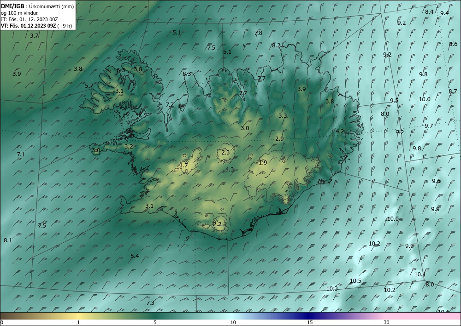The height and width of the screenshot is (326, 461).
Task: Click the 9.6 value in the east
Action: (x=436, y=181)
